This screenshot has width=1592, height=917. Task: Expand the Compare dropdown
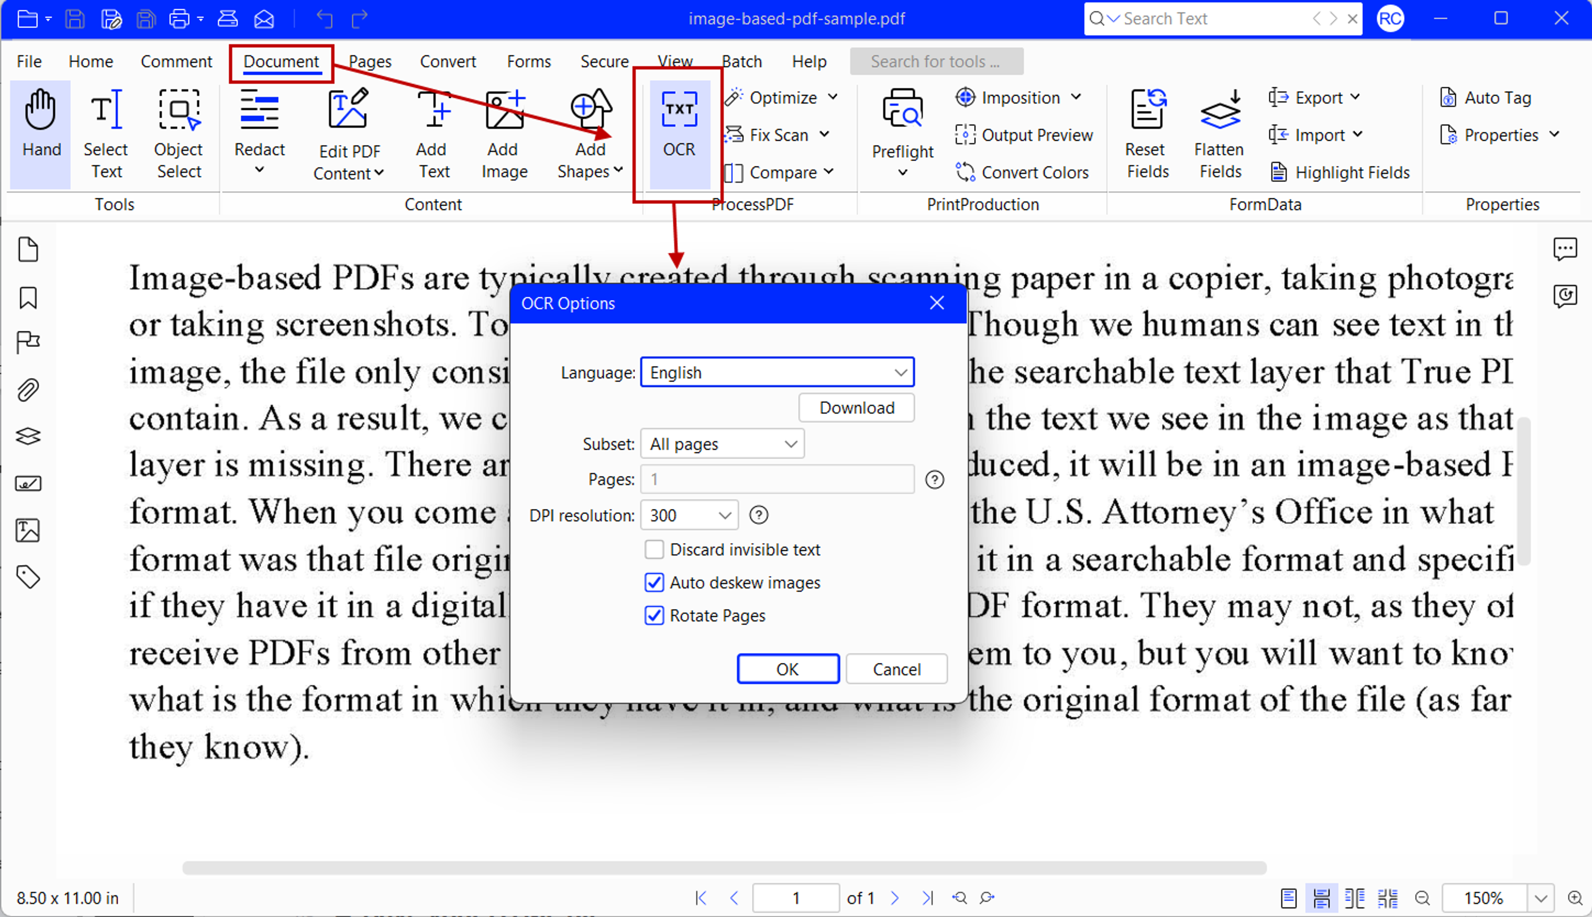coord(829,171)
